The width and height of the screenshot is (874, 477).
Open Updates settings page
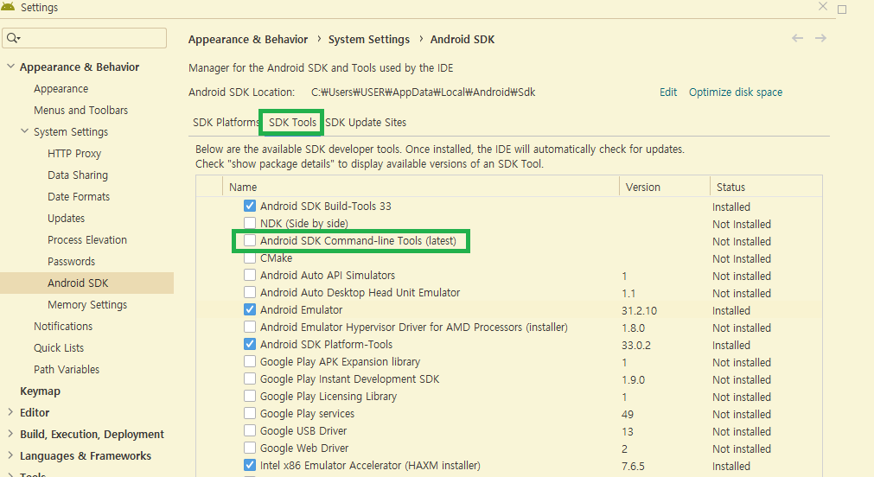tap(66, 219)
